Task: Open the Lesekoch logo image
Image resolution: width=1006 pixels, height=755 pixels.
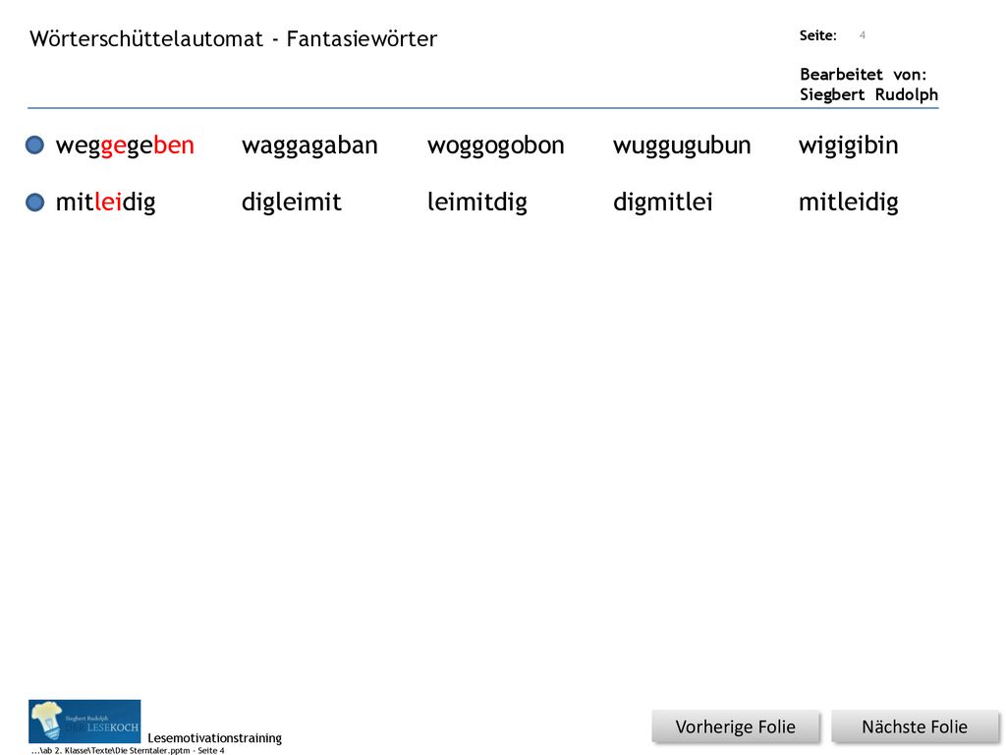Action: (84, 721)
